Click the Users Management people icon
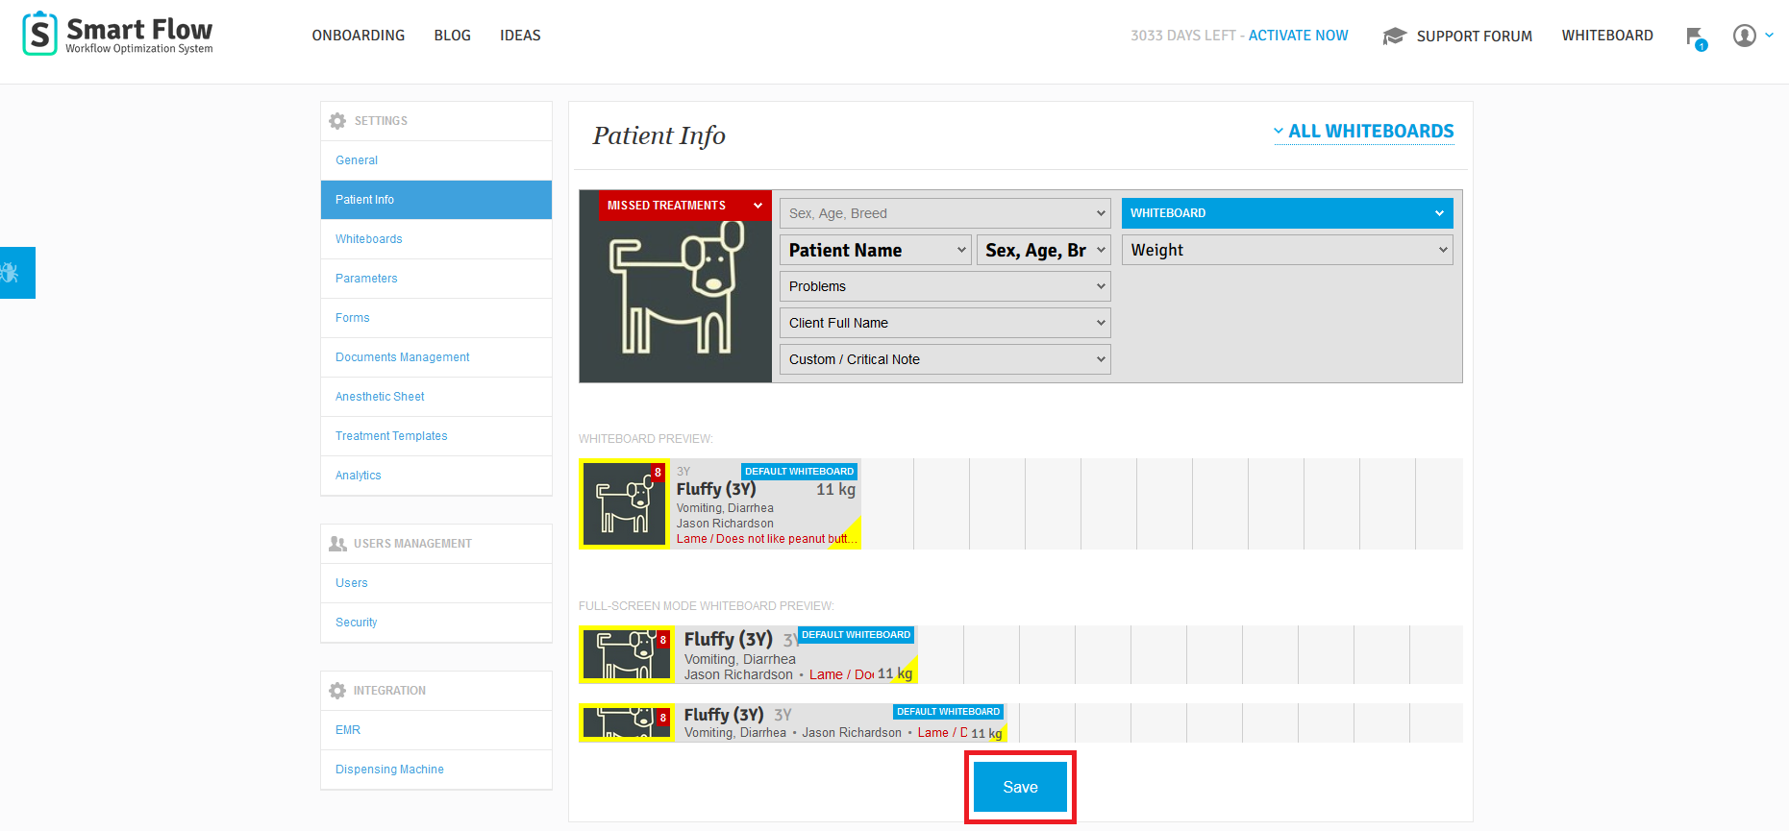The image size is (1789, 831). pyautogui.click(x=337, y=544)
